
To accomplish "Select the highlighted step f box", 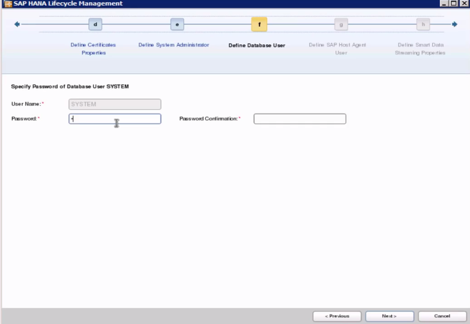I will click(x=259, y=24).
